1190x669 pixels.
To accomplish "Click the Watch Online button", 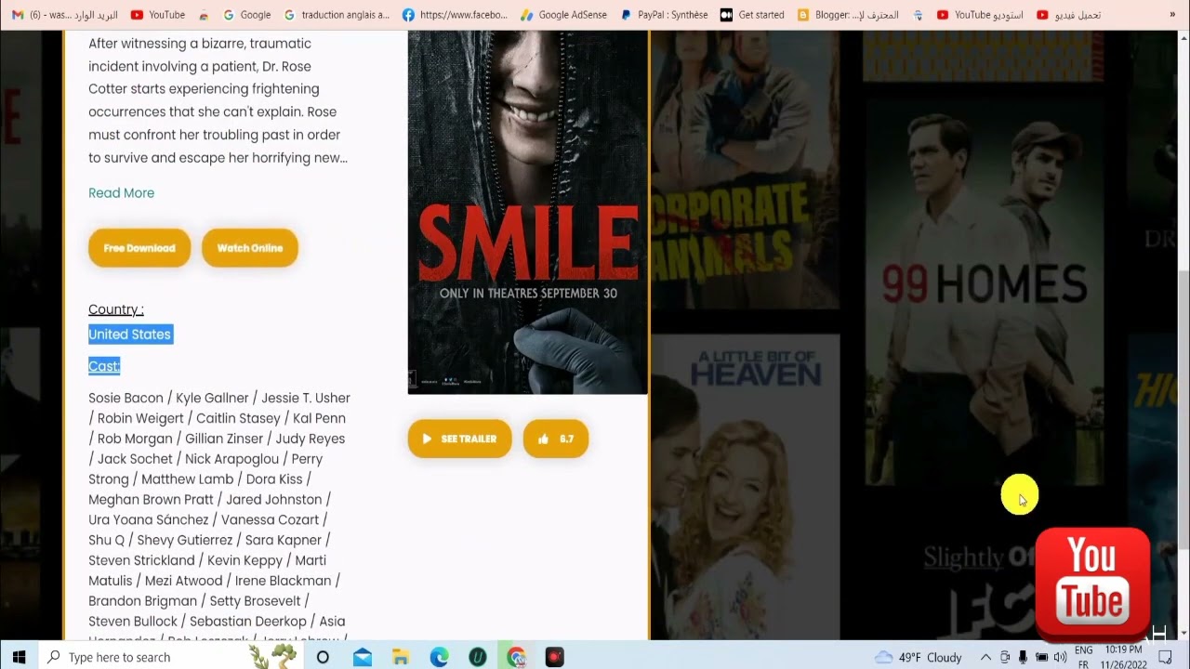I will point(250,248).
